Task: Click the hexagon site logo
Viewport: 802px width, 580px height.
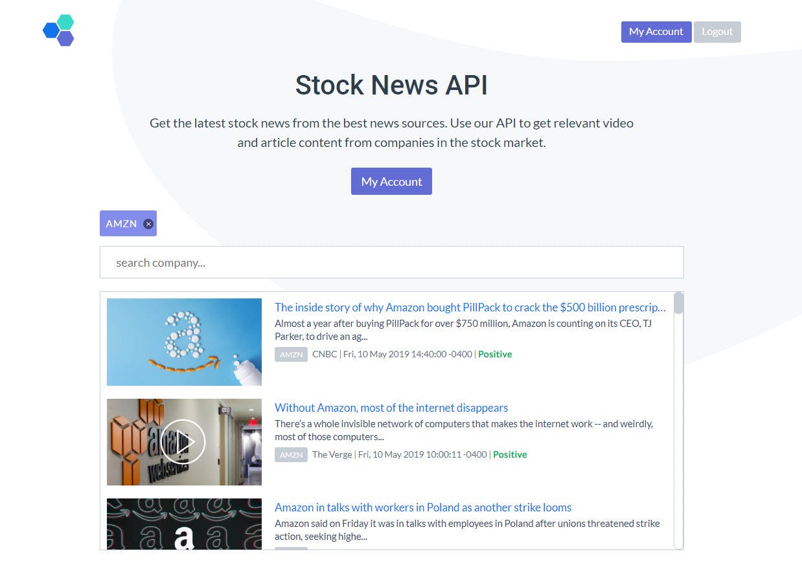Action: 58,30
